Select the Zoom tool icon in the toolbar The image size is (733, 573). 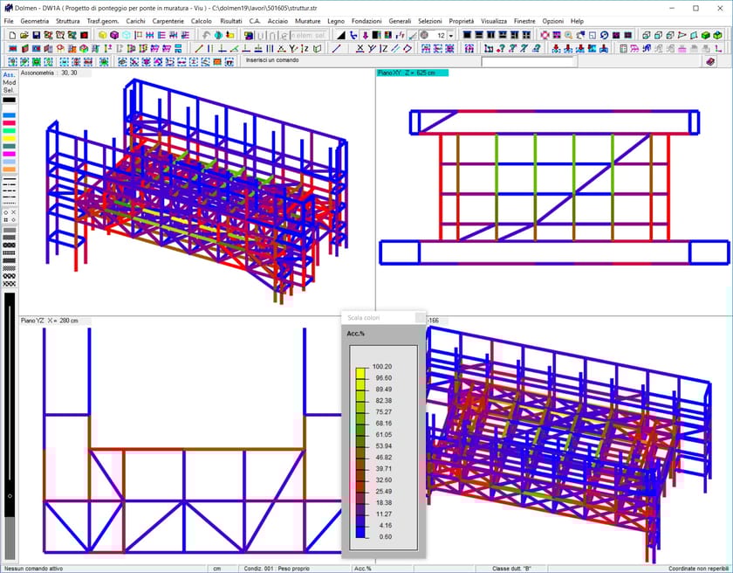(568, 35)
